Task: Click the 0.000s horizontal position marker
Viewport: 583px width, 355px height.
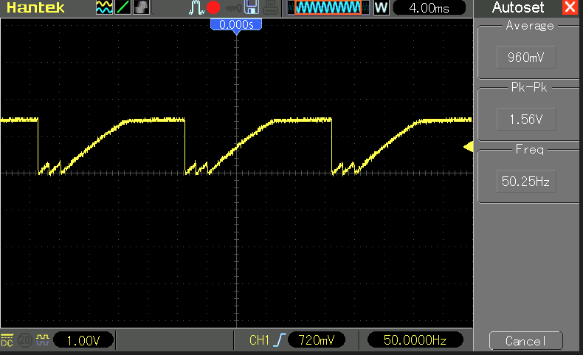Action: pos(236,25)
